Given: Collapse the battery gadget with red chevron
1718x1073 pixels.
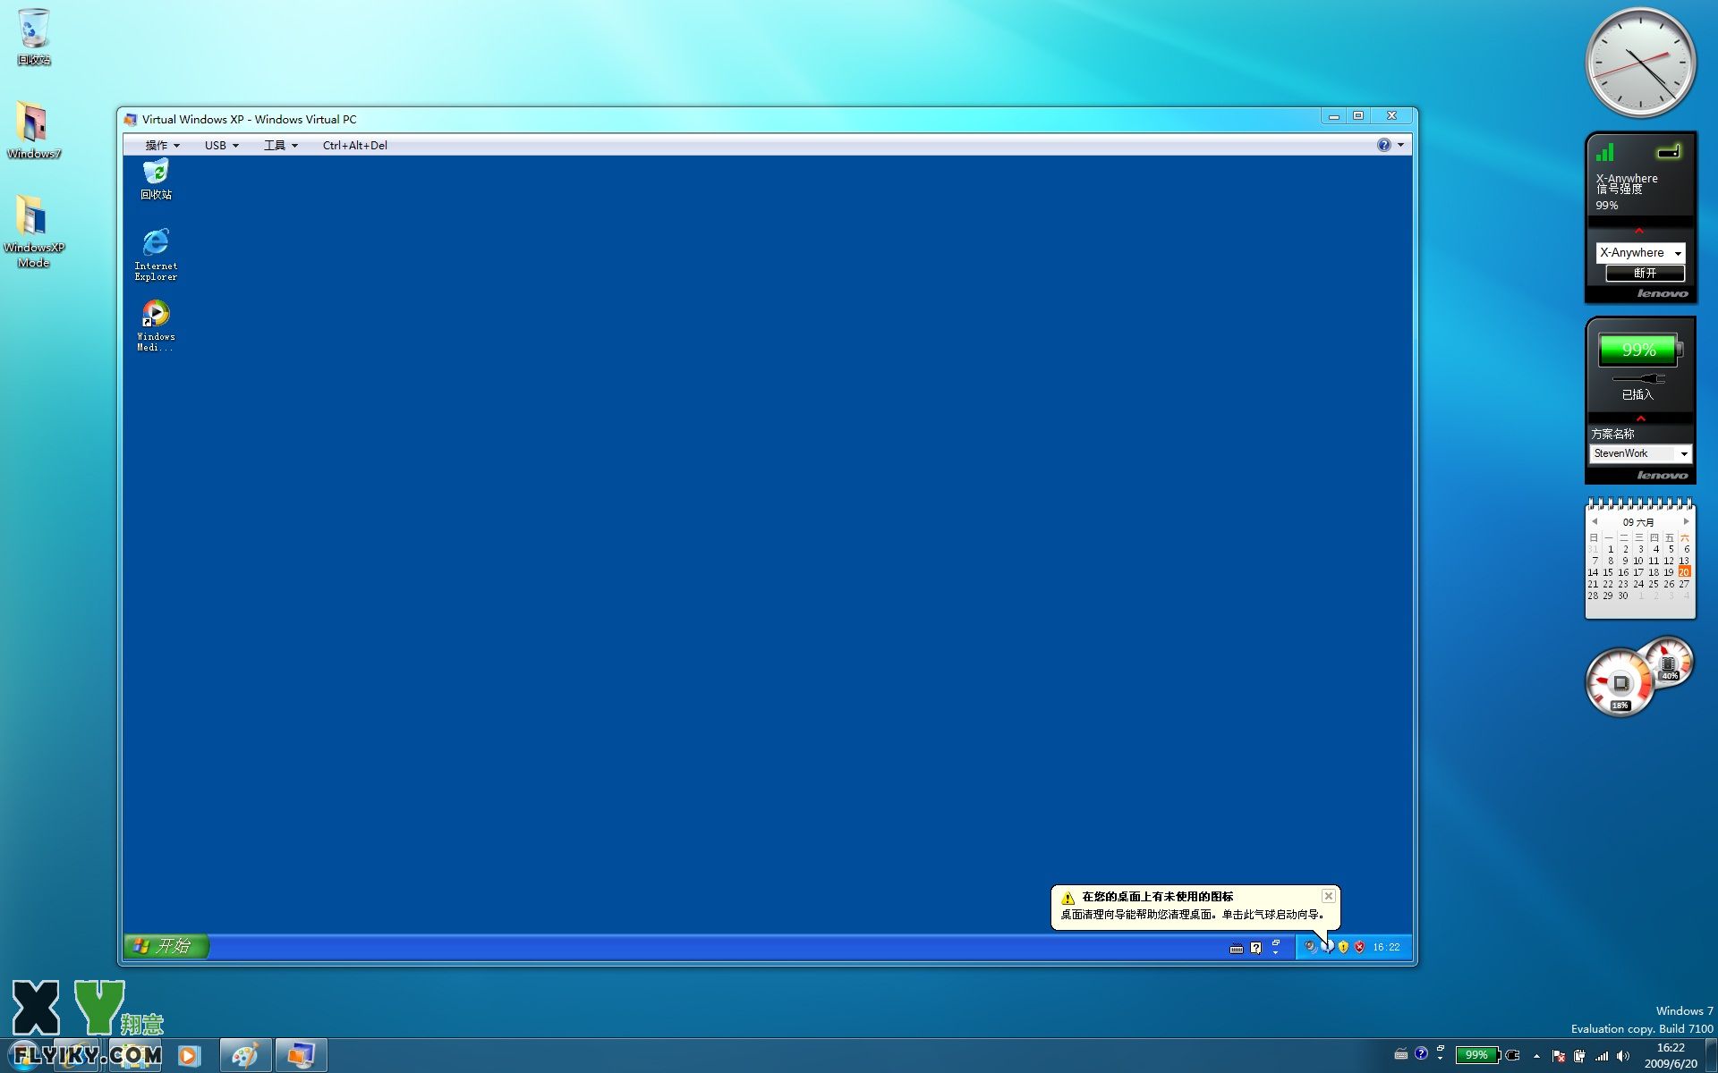Looking at the screenshot, I should click(1640, 418).
